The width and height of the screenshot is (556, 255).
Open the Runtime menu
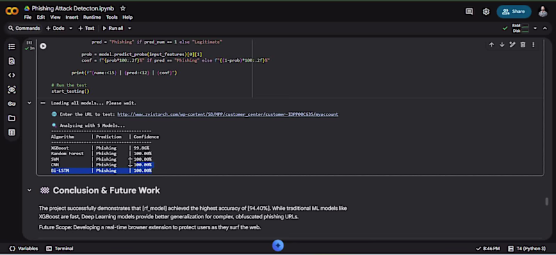click(x=92, y=17)
